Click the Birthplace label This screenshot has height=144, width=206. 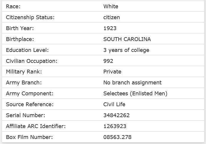click(x=20, y=39)
